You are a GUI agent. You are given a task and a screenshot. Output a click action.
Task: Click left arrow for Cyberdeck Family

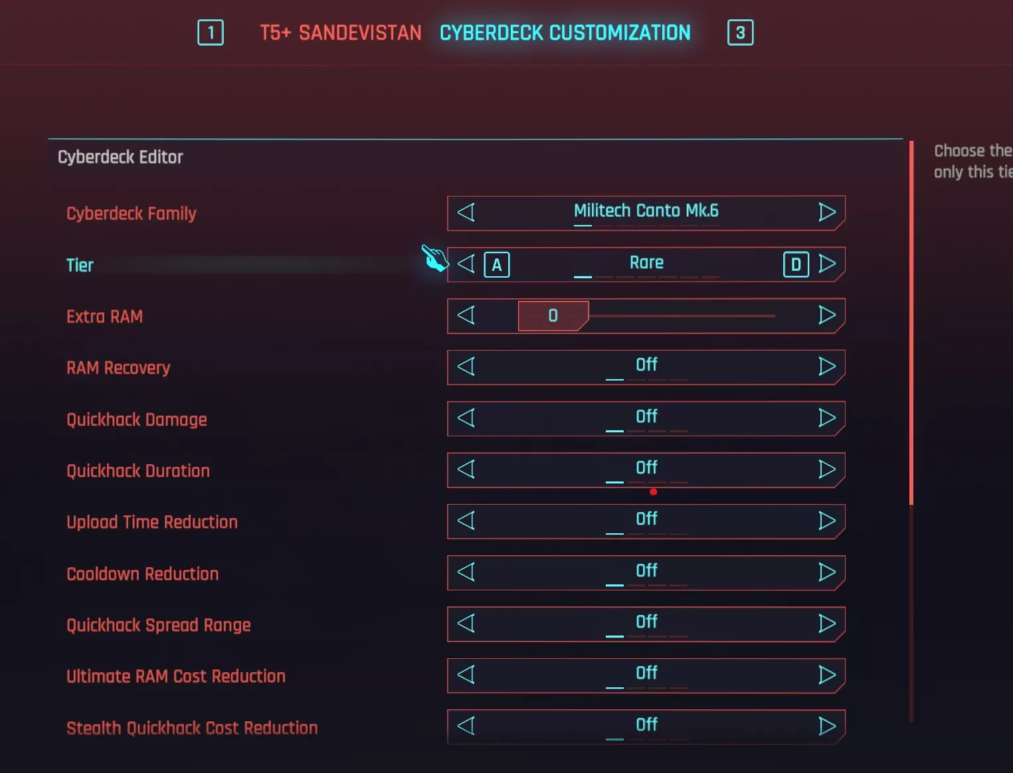point(466,213)
